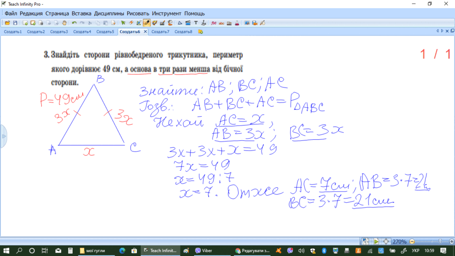Open the screen recorder camera icon
The height and width of the screenshot is (256, 455).
click(x=255, y=23)
